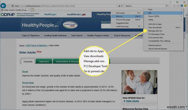Select Go to pinned sites
Image resolution: width=188 pixels, height=110 pixels.
163,38
